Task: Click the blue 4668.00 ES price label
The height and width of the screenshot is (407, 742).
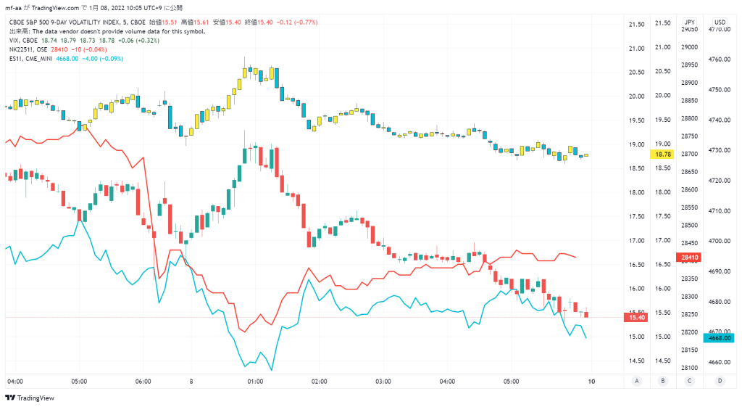Action: coord(720,338)
